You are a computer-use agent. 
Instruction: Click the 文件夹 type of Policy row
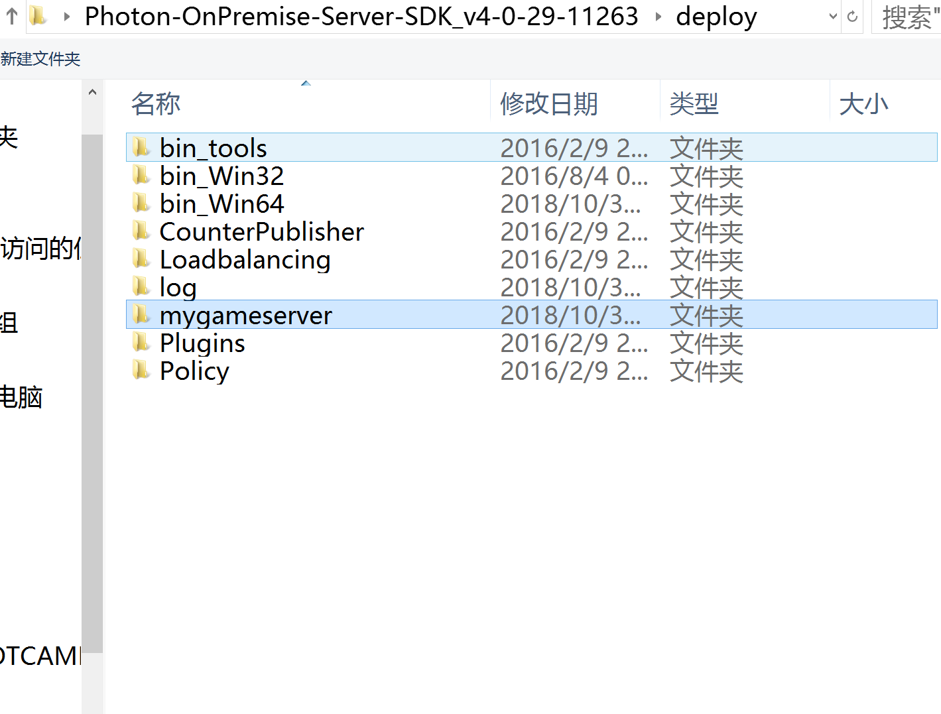[706, 371]
